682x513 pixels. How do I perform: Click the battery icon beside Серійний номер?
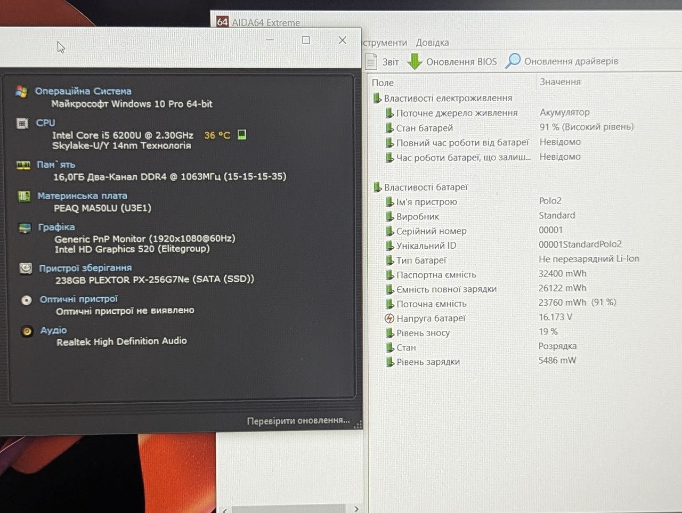(x=389, y=231)
